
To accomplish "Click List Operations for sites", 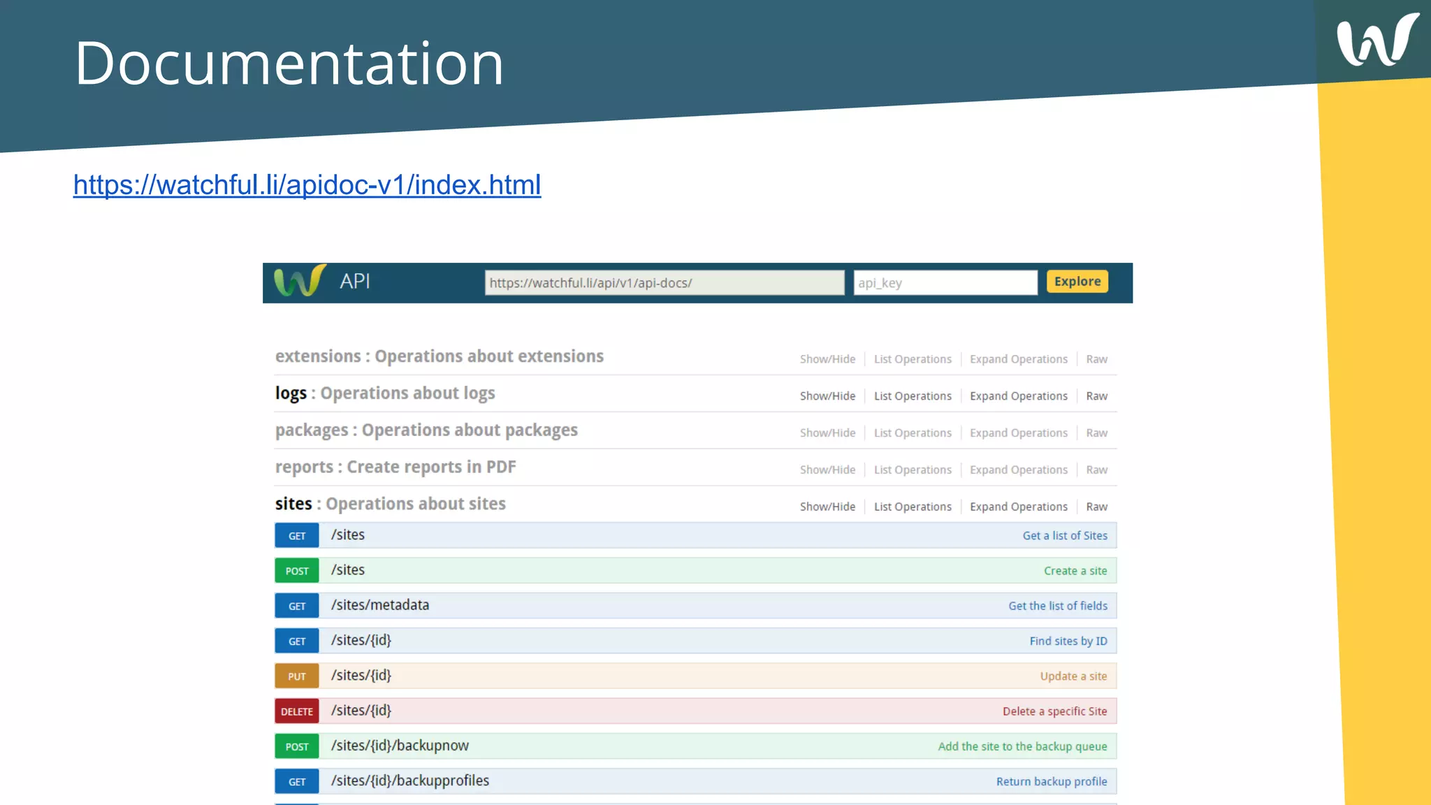I will (x=913, y=507).
